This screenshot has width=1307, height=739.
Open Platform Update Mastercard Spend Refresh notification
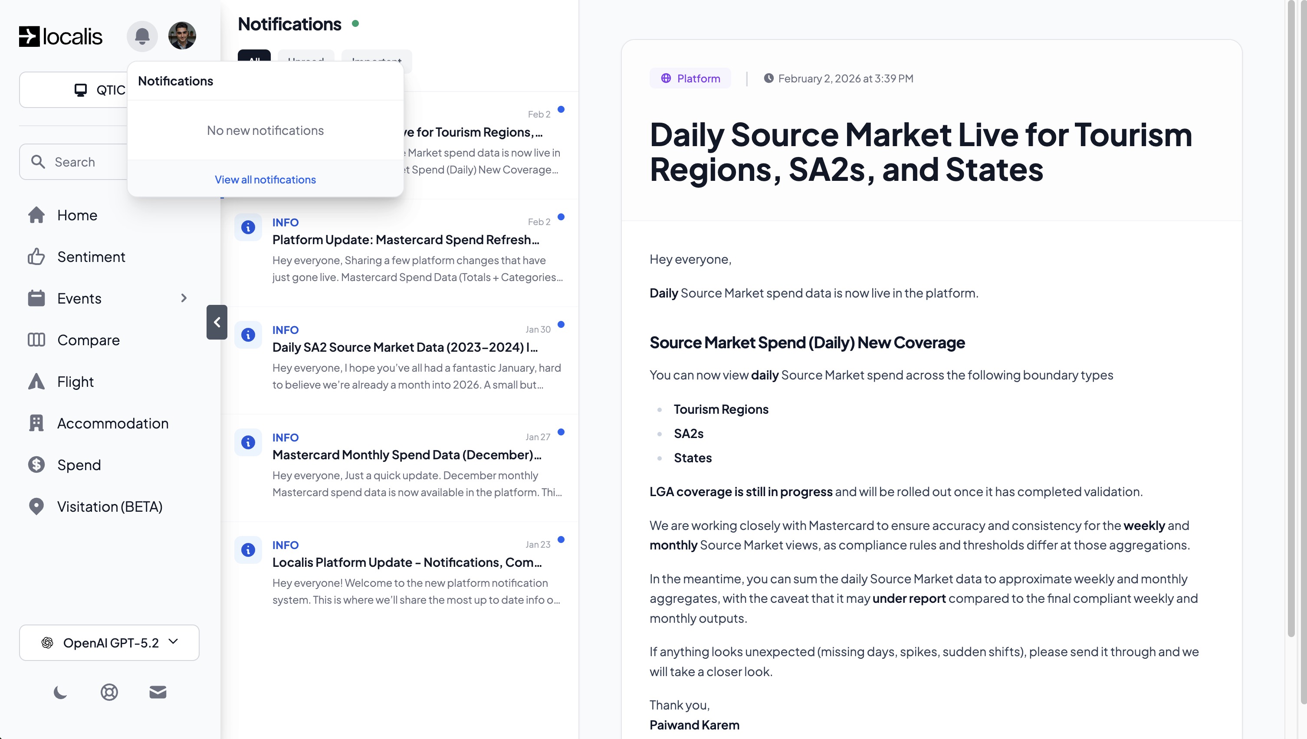tap(405, 239)
